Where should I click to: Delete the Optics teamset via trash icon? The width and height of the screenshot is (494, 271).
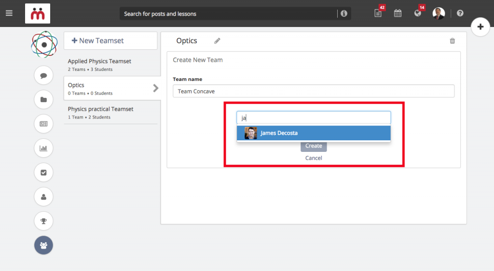point(453,41)
